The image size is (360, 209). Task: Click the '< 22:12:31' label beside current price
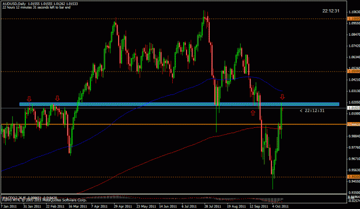point(312,111)
